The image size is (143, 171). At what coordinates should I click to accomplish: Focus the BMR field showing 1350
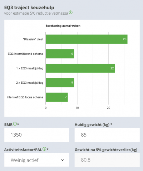click(x=37, y=135)
